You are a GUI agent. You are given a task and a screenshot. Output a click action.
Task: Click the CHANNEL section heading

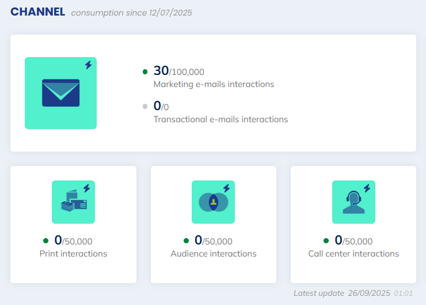tap(37, 12)
